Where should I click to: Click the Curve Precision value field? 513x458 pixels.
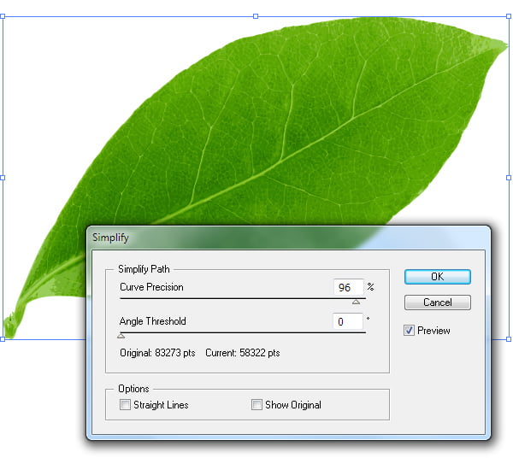(x=348, y=287)
